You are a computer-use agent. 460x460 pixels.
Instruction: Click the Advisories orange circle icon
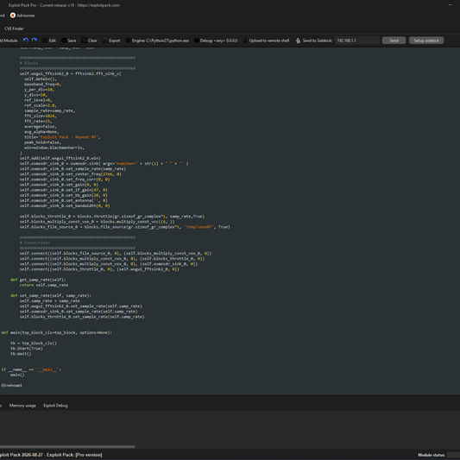(x=13, y=16)
